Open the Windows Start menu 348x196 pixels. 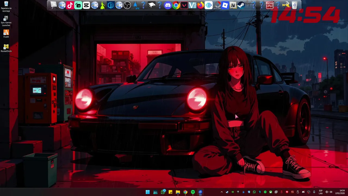click(x=148, y=192)
